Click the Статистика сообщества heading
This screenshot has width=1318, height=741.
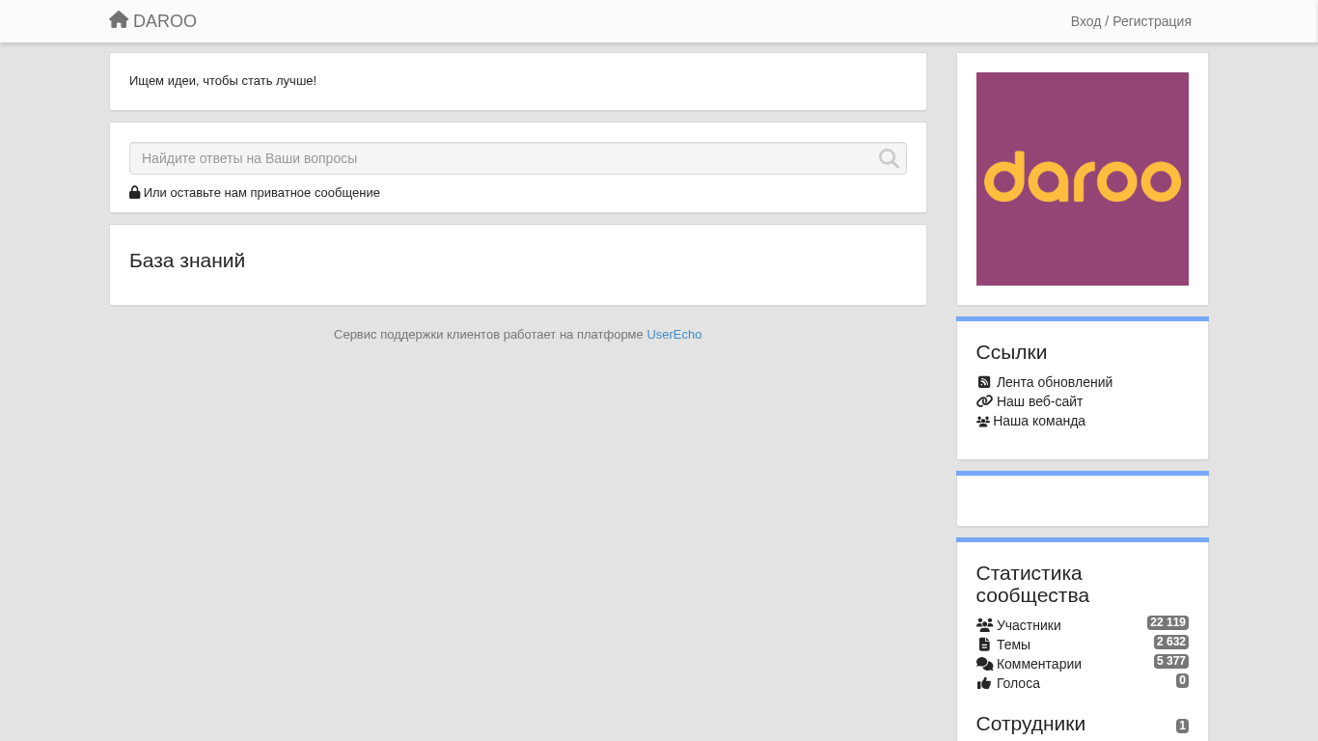click(1032, 585)
